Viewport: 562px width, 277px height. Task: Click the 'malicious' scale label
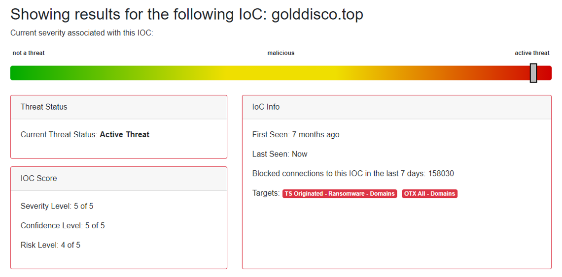click(x=281, y=53)
